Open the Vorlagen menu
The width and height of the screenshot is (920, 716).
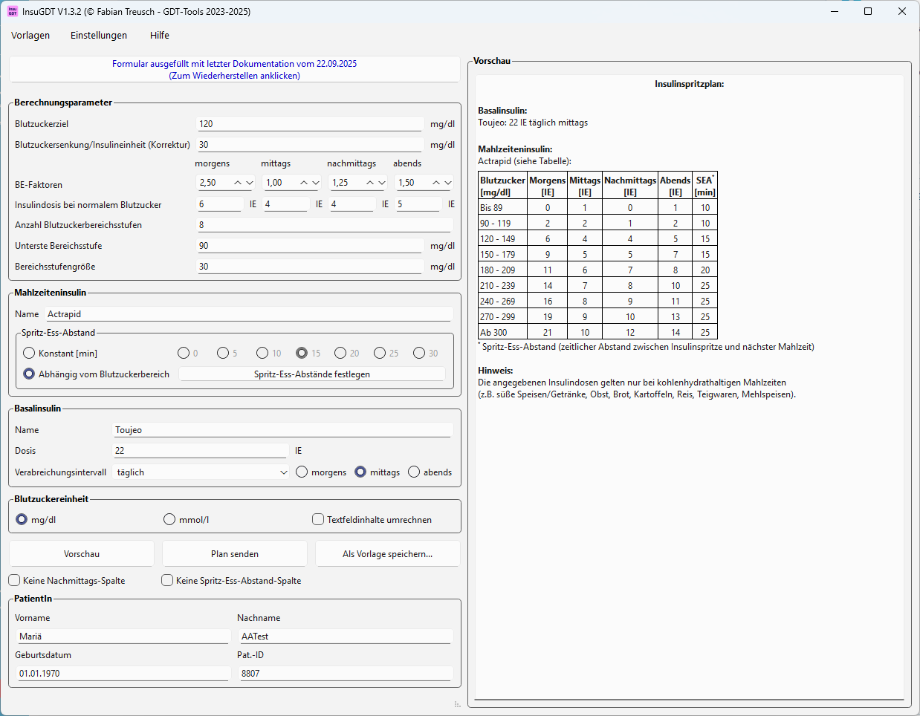(30, 36)
